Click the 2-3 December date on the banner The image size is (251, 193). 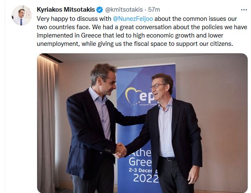pos(143,170)
